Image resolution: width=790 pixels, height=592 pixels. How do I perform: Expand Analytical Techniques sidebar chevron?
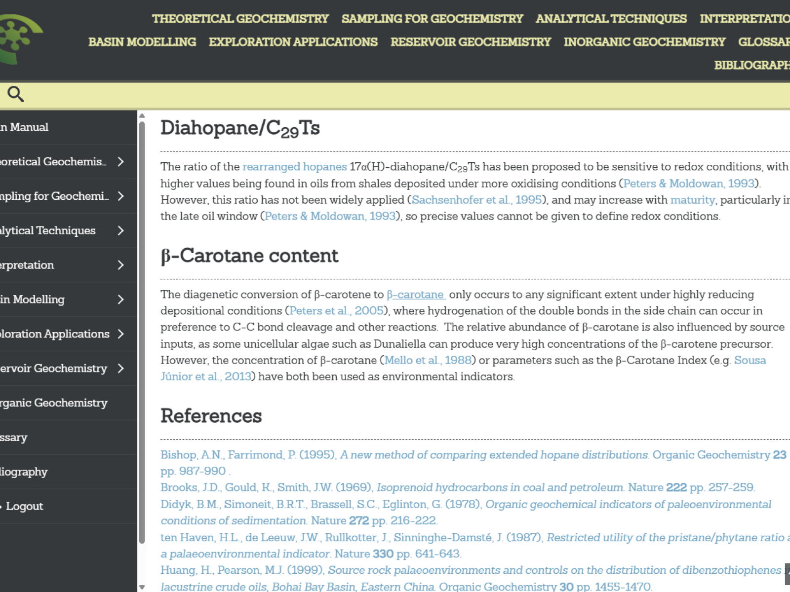[x=121, y=231]
